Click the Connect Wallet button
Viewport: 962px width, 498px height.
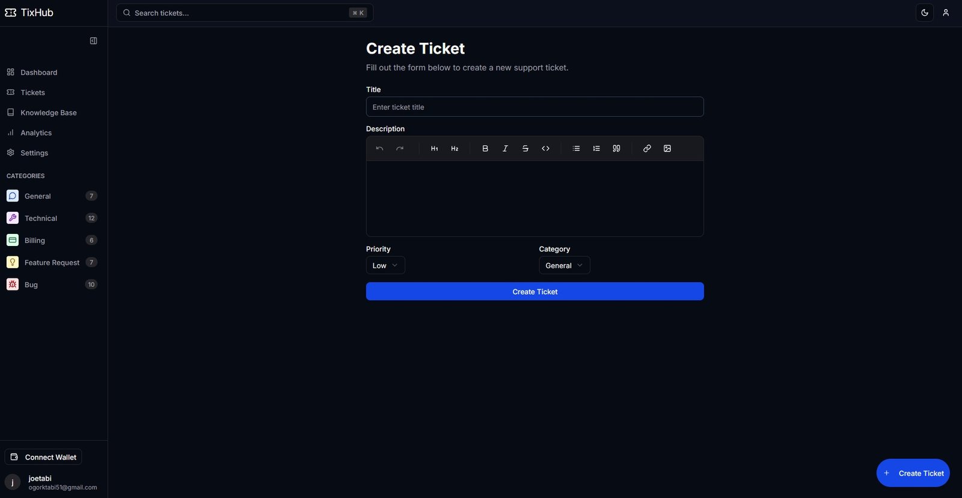pos(43,457)
